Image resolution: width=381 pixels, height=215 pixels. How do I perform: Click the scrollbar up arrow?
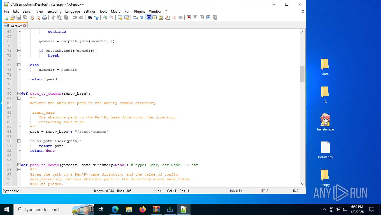pyautogui.click(x=302, y=32)
